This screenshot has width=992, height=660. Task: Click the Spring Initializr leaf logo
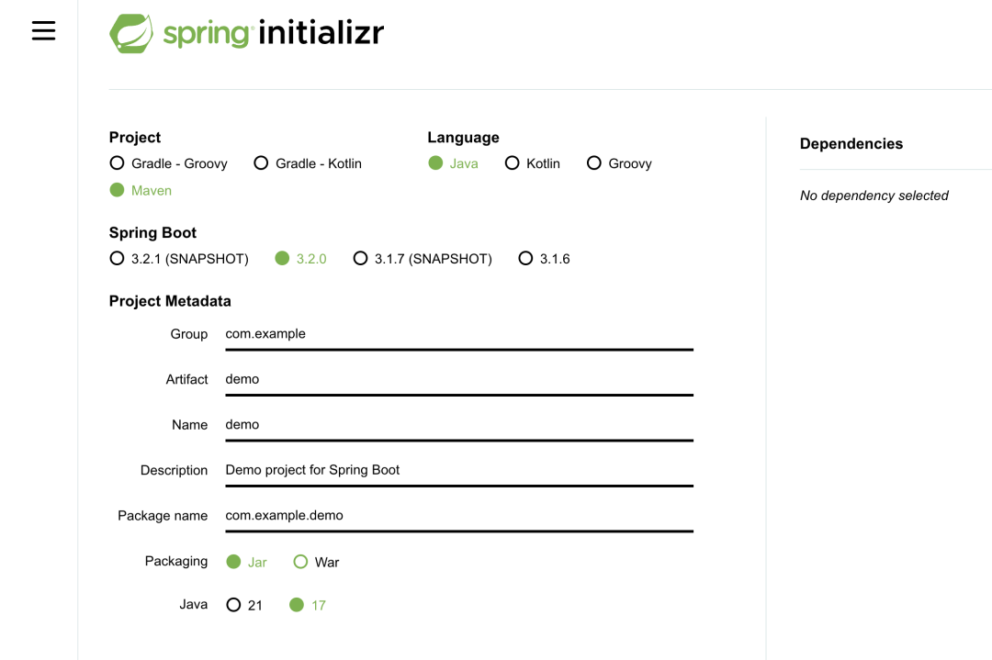(131, 32)
